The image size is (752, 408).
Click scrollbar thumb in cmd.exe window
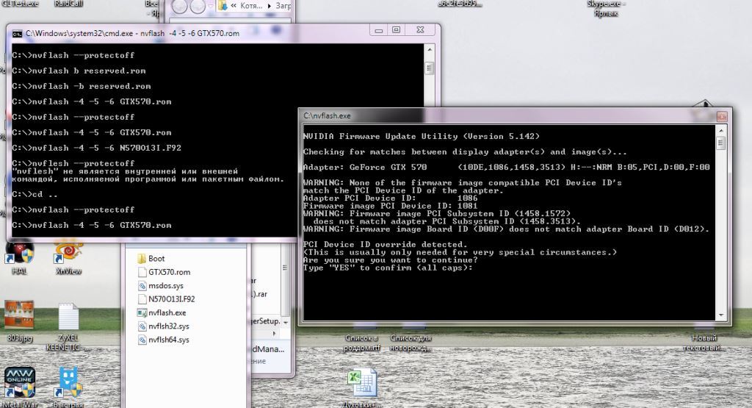(429, 68)
